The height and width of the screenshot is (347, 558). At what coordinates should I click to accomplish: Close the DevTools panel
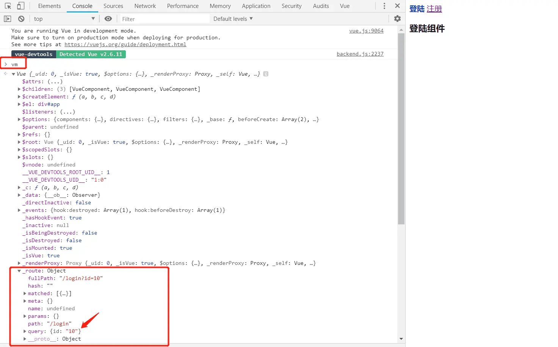[397, 6]
